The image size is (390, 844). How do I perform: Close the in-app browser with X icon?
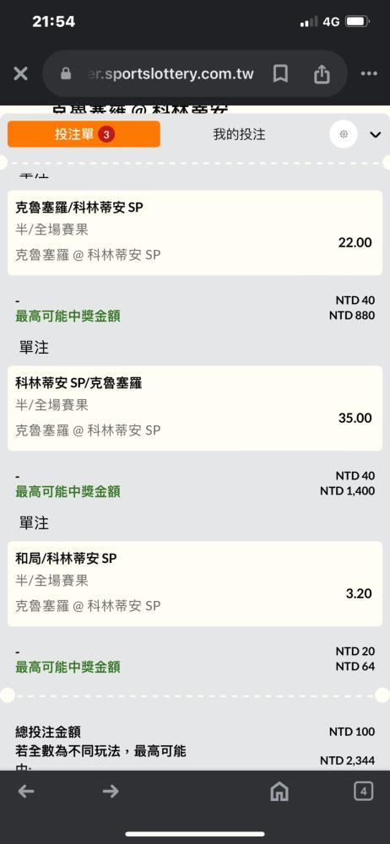coord(20,73)
